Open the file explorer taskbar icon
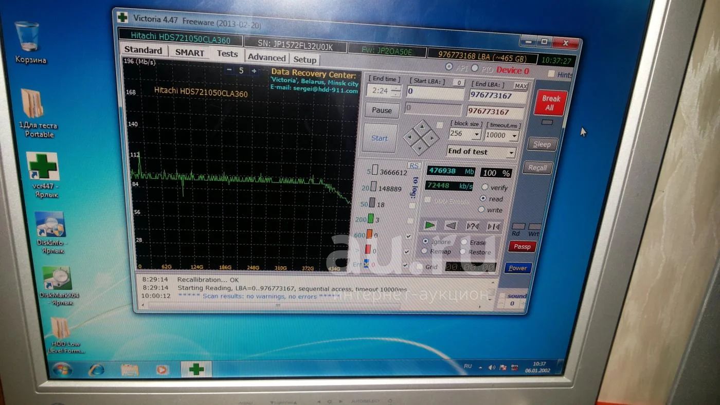Viewport: 720px width, 405px height. 130,370
